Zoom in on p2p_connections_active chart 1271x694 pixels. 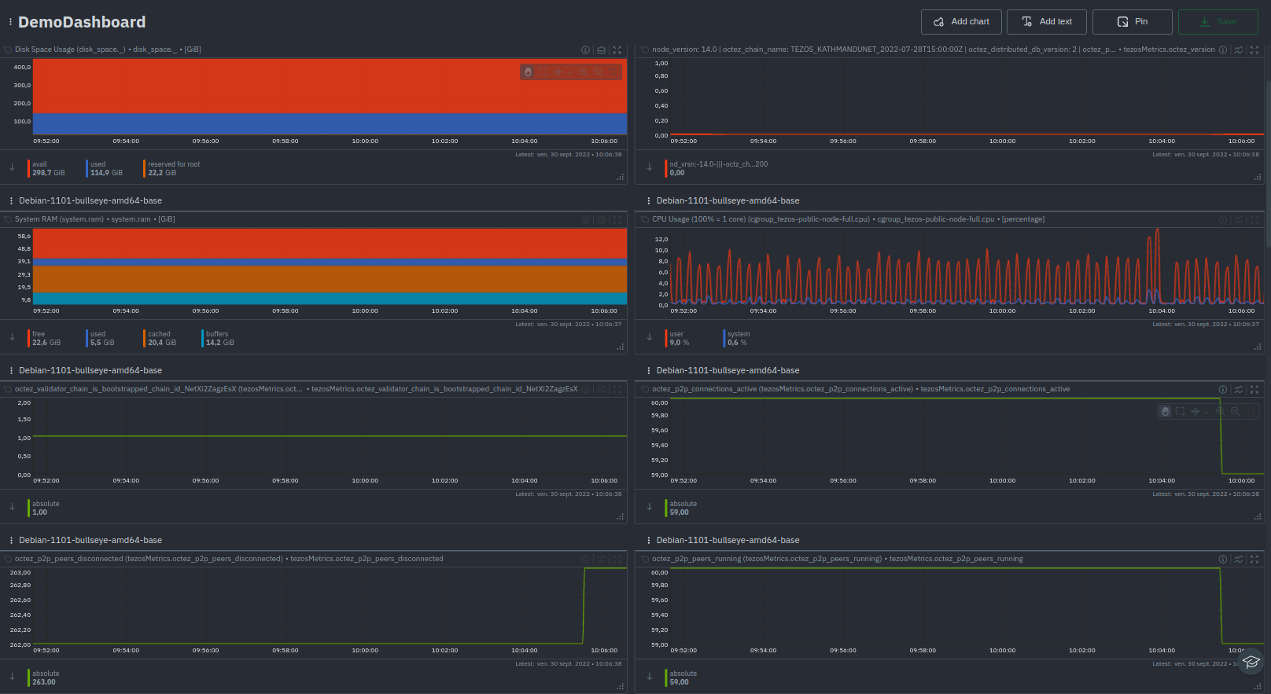click(x=1220, y=411)
